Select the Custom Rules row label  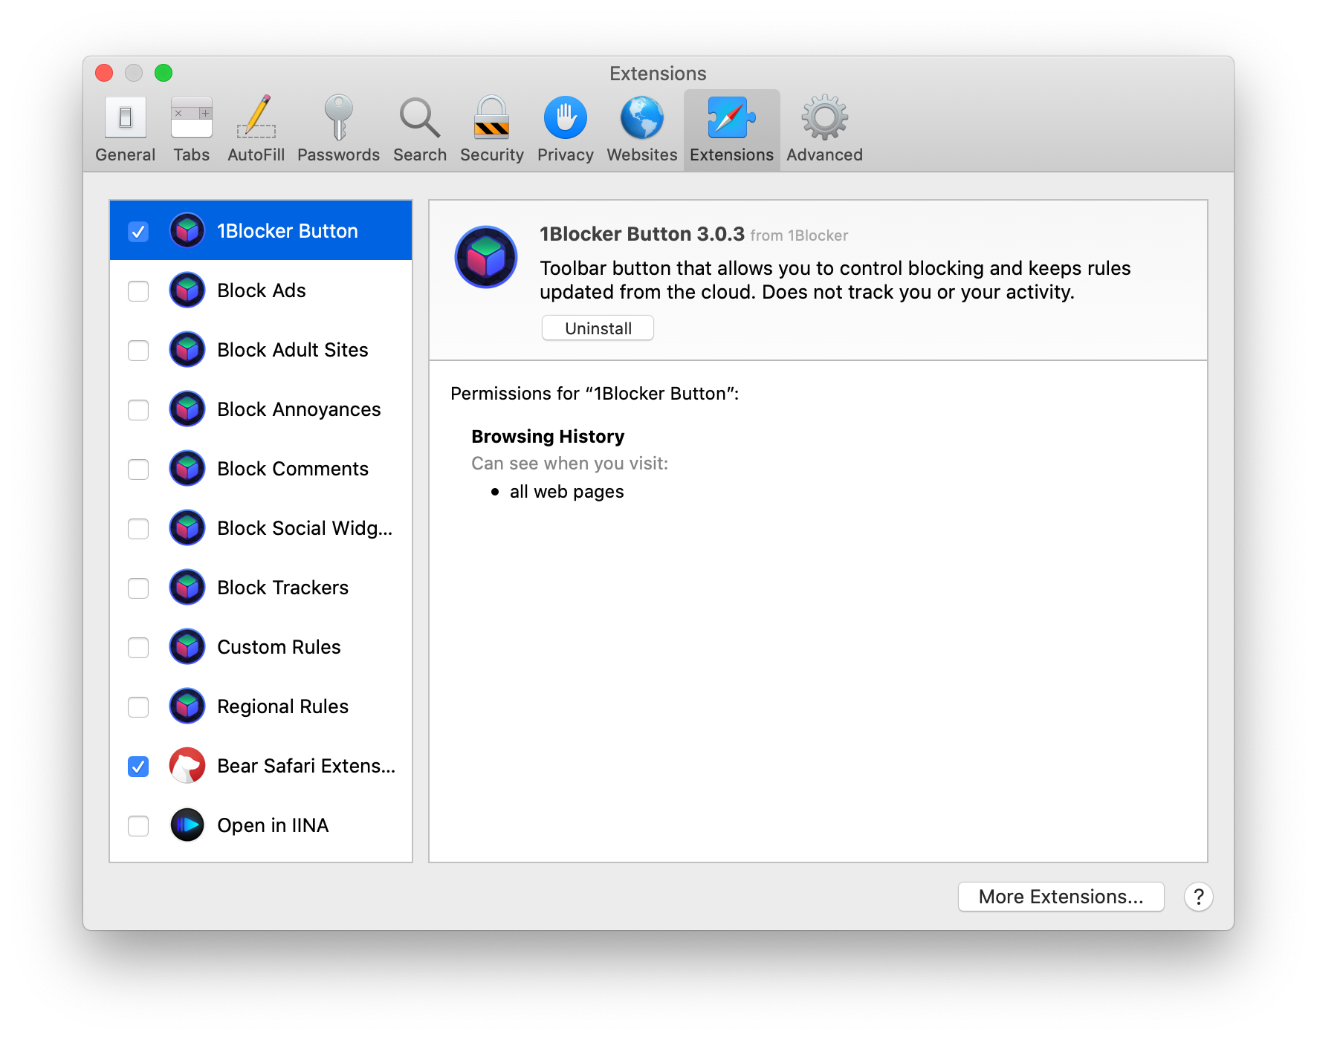point(279,647)
